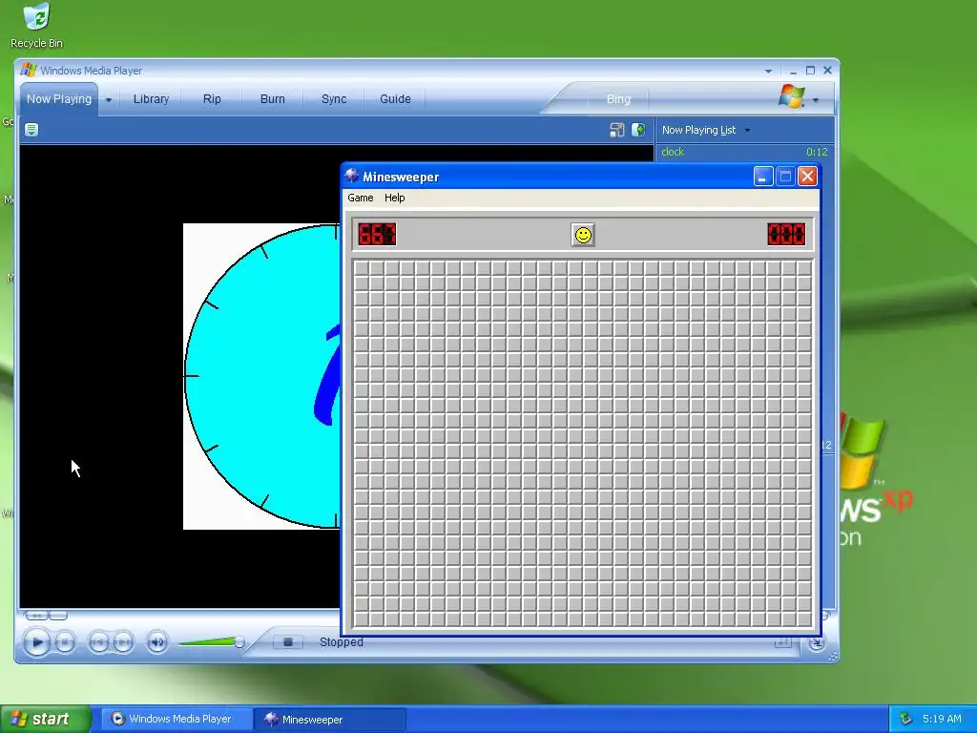977x733 pixels.
Task: Click the Media Player title bar icon
Action: coord(28,70)
